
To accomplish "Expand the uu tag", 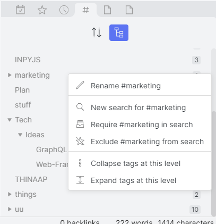I will (10, 209).
